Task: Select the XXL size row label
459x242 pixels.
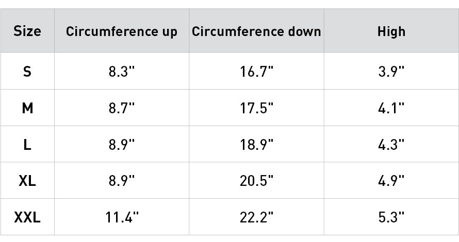Action: click(x=27, y=217)
